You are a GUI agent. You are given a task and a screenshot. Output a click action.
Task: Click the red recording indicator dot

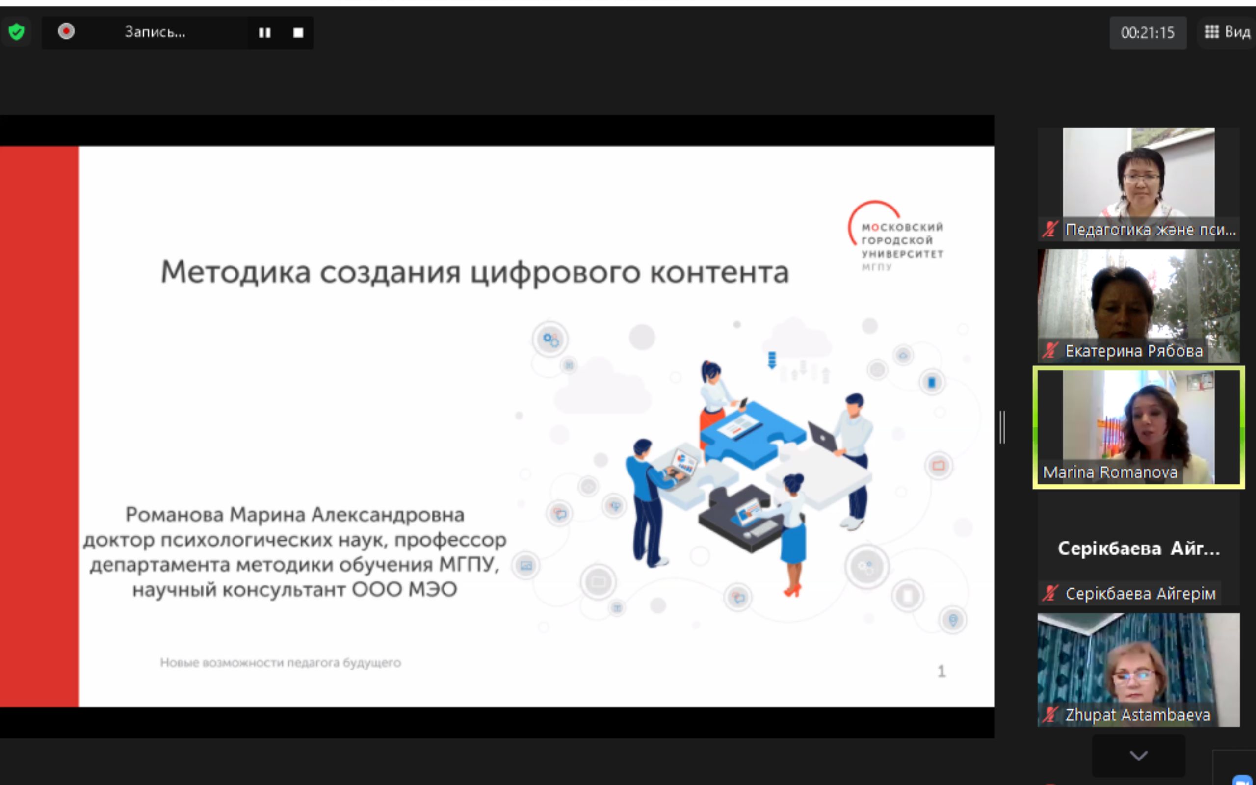pyautogui.click(x=66, y=32)
